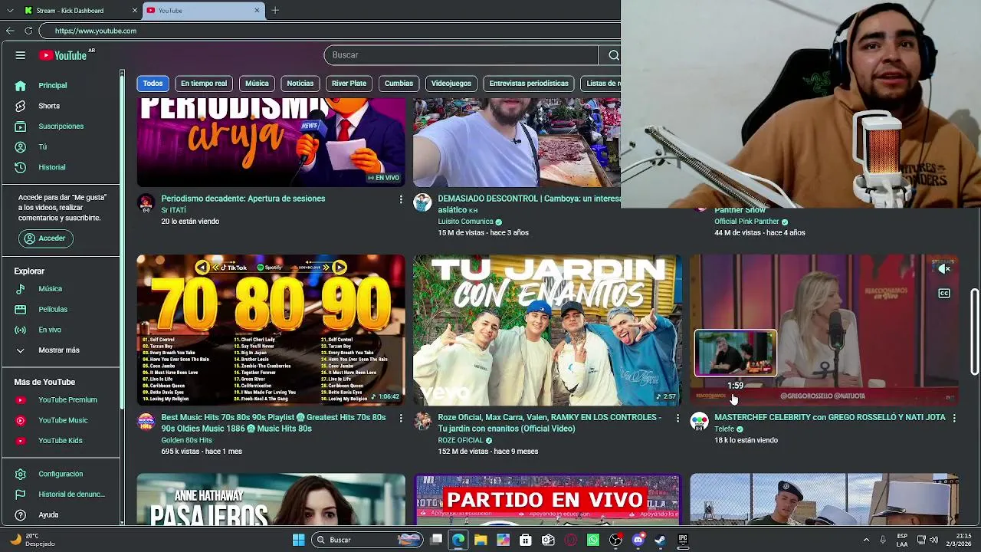Open Luisito Comunica channel link
This screenshot has width=981, height=552.
[x=465, y=222]
